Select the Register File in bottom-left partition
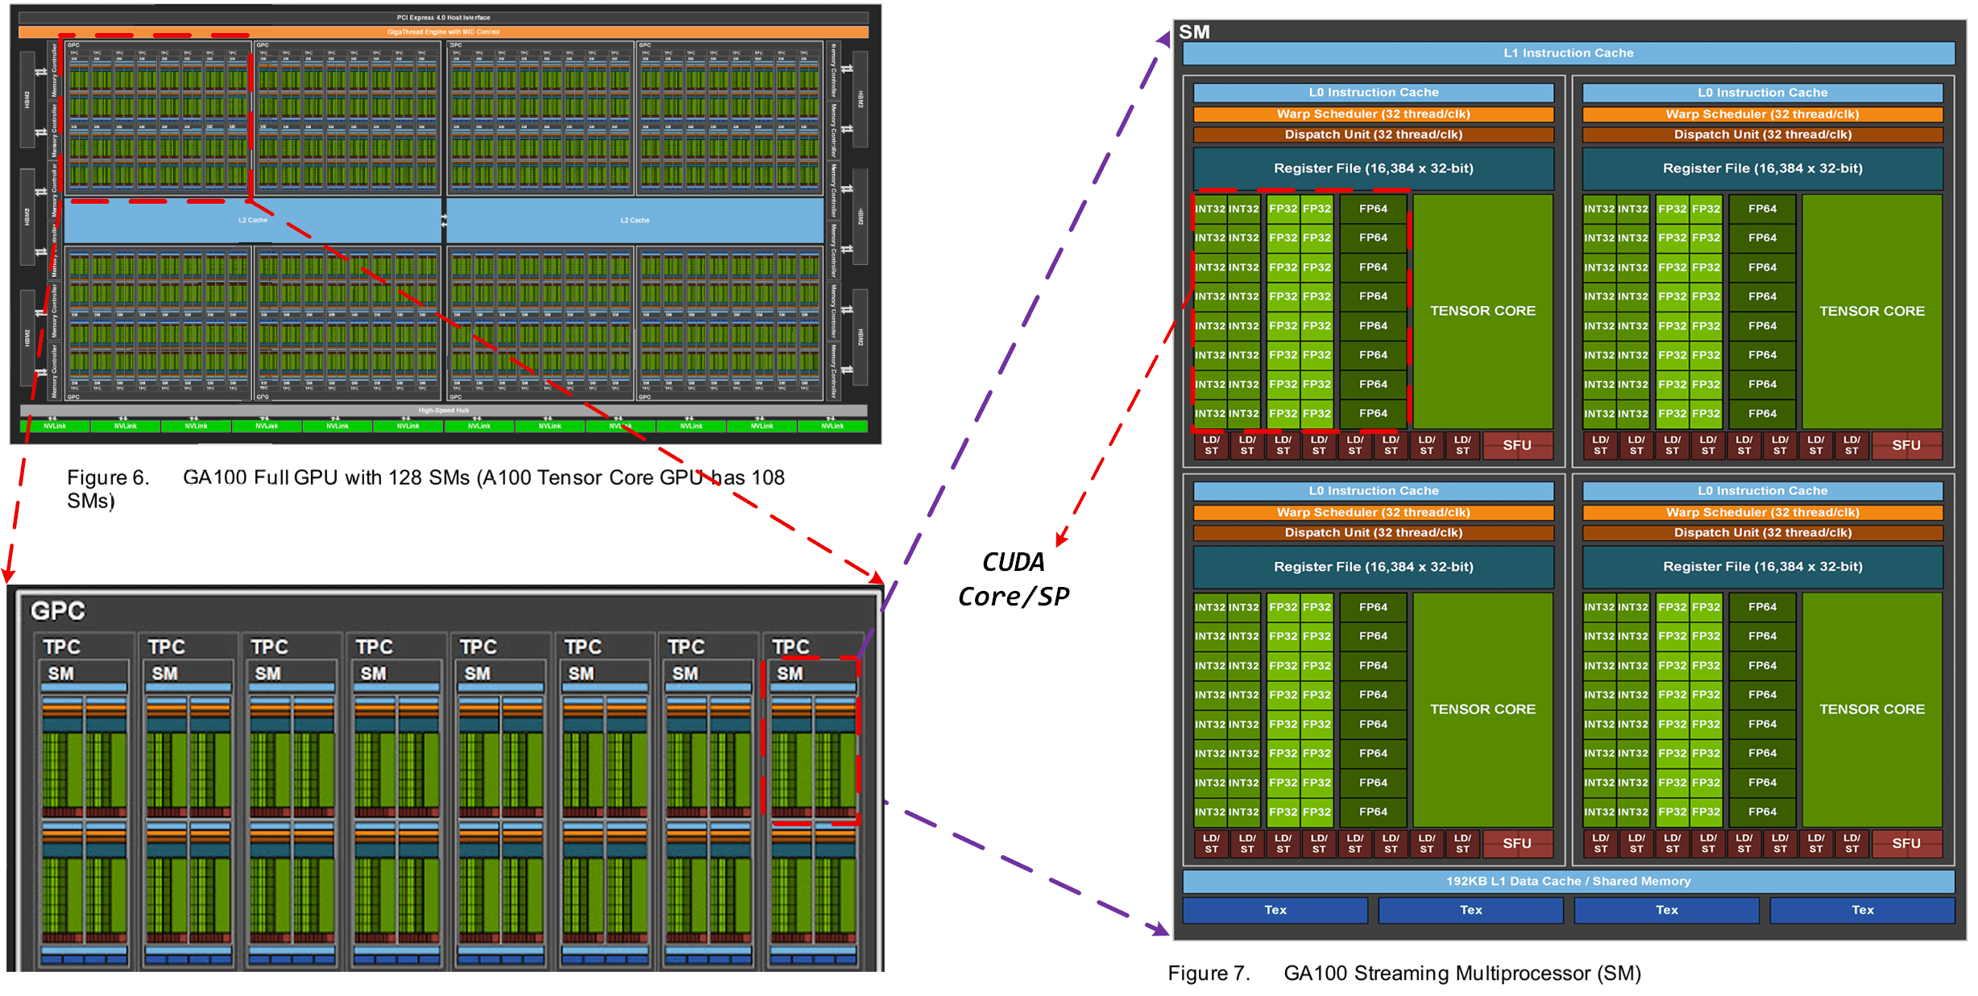Screen dimensions: 1978x996 click(1373, 567)
